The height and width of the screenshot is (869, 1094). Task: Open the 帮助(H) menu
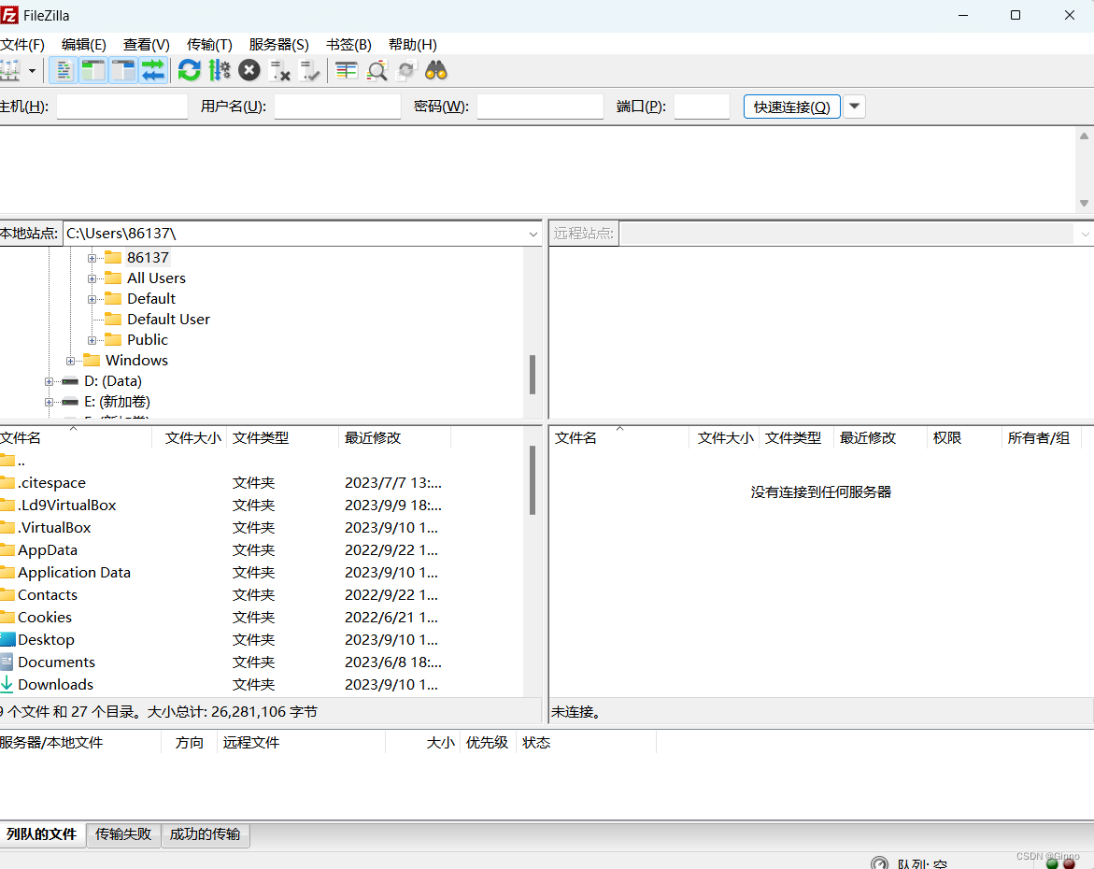(x=412, y=45)
